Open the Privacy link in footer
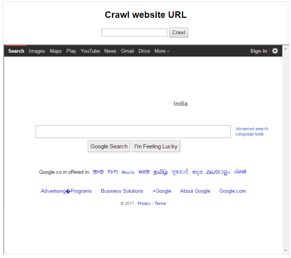 click(144, 203)
